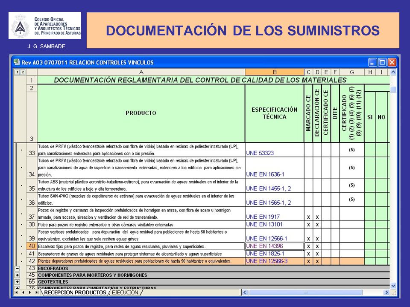The height and width of the screenshot is (307, 410).
Task: Click the vertical scrollbar thumb
Action: coord(393,90)
